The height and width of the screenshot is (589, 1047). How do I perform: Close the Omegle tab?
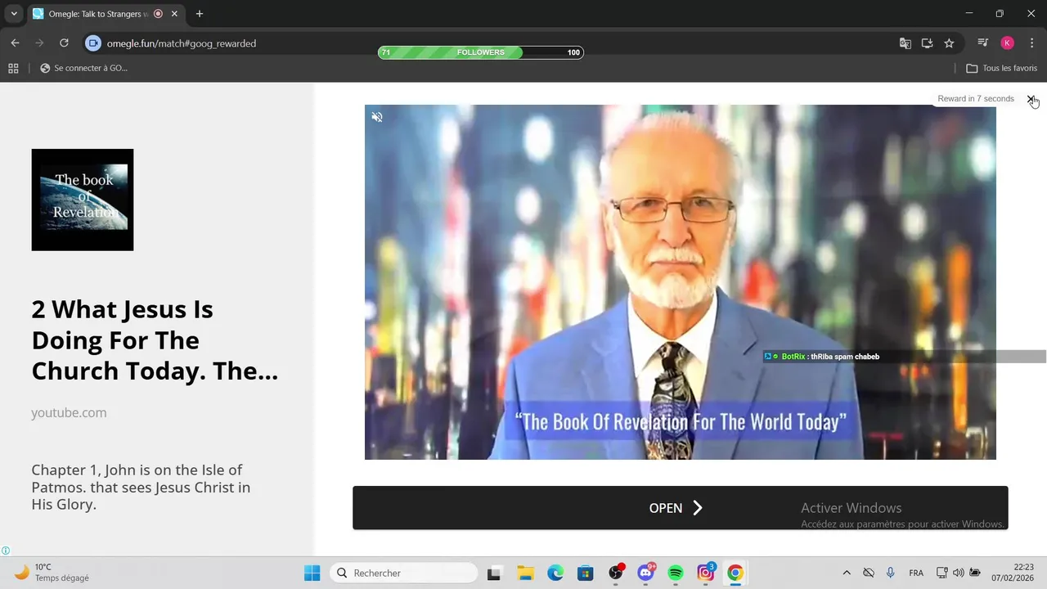(174, 14)
